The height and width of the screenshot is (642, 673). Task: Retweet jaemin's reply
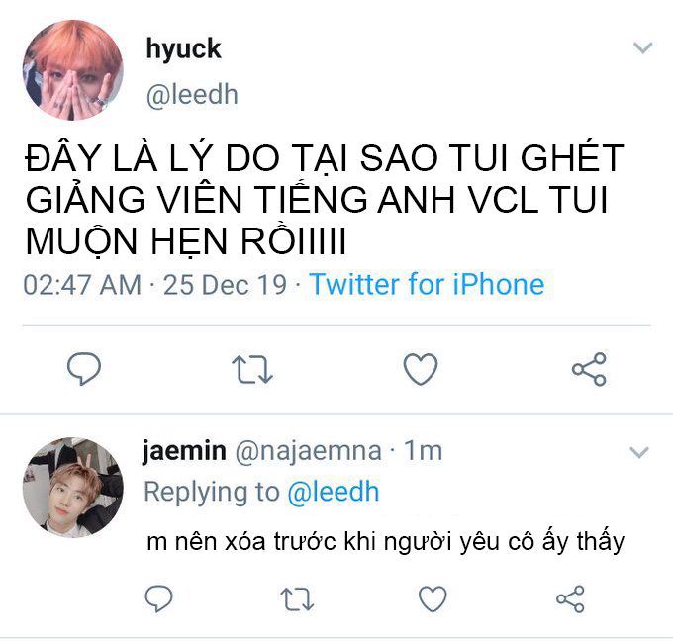pyautogui.click(x=297, y=598)
